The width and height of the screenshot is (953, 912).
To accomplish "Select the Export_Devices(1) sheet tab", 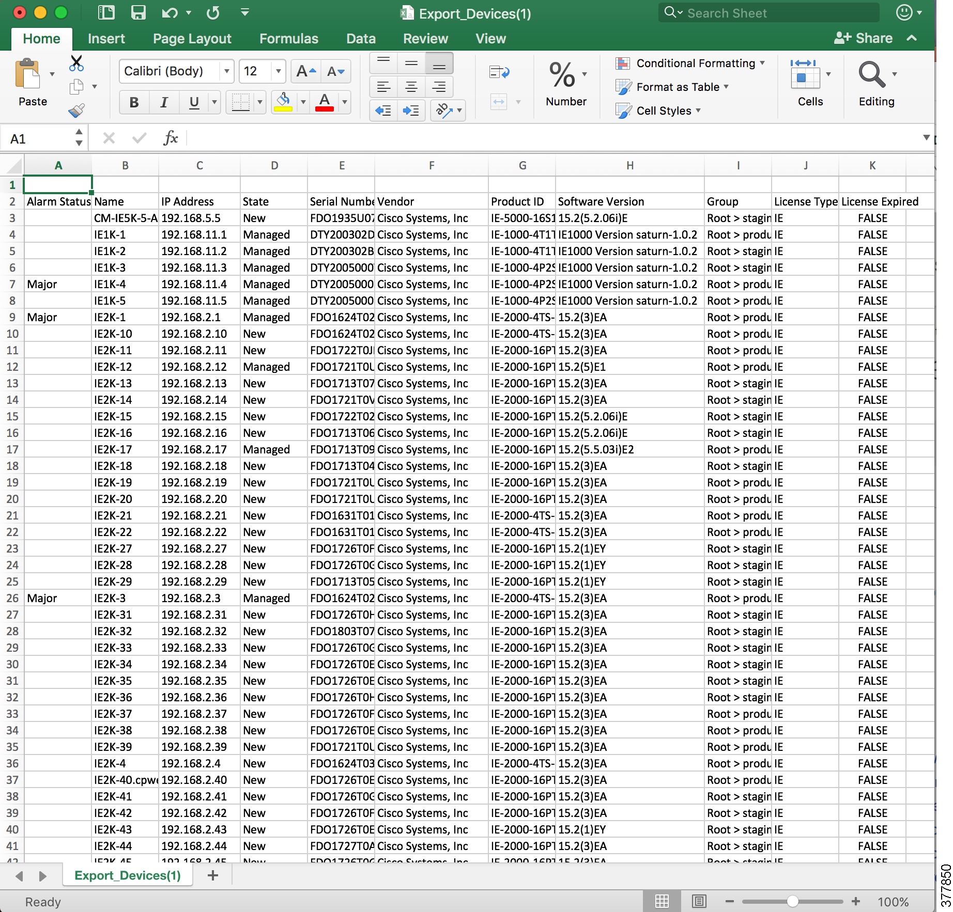I will [128, 875].
